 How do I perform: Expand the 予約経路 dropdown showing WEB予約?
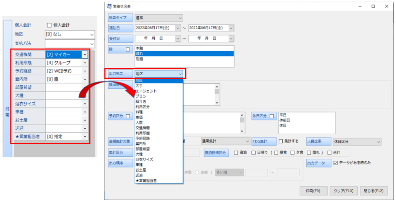pyautogui.click(x=85, y=71)
